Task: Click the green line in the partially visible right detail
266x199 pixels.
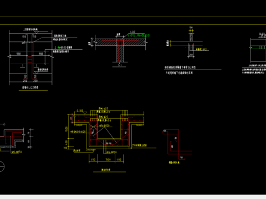Action: (258, 46)
